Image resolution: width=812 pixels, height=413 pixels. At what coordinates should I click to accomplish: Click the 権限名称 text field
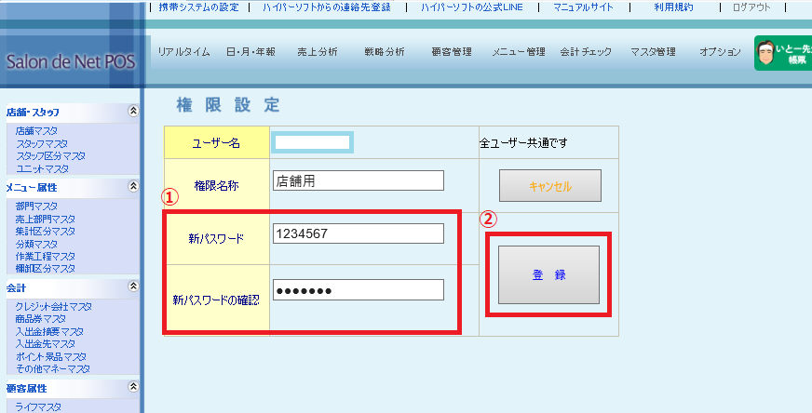tap(358, 181)
